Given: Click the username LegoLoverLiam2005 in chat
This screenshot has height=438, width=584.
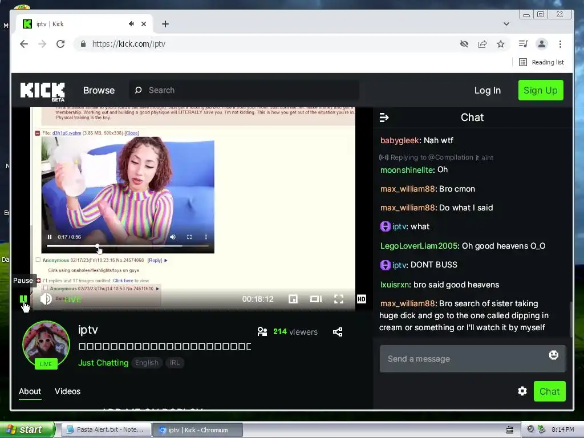Looking at the screenshot, I should tap(419, 246).
